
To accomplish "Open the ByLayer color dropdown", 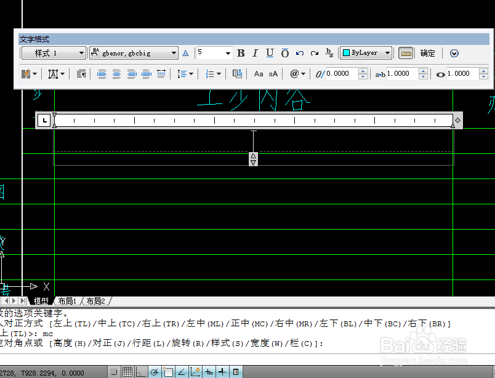I will tap(366, 53).
